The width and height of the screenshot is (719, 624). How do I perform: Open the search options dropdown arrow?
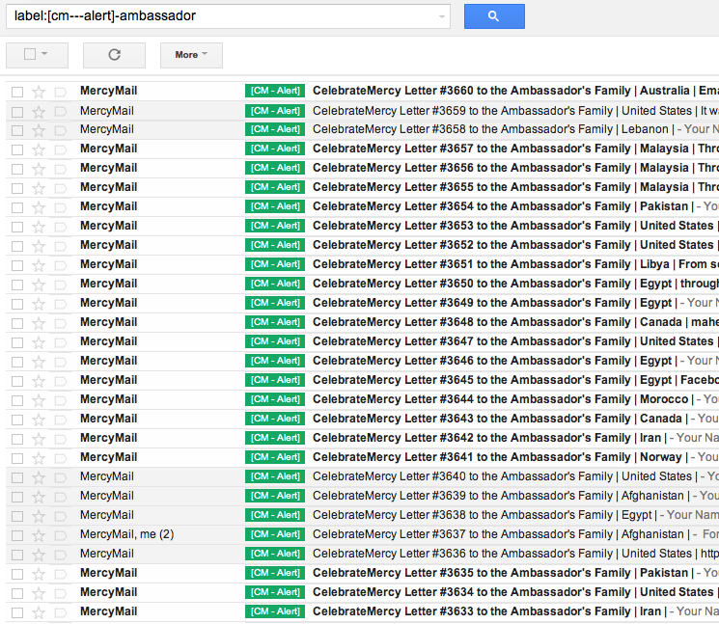pos(442,17)
